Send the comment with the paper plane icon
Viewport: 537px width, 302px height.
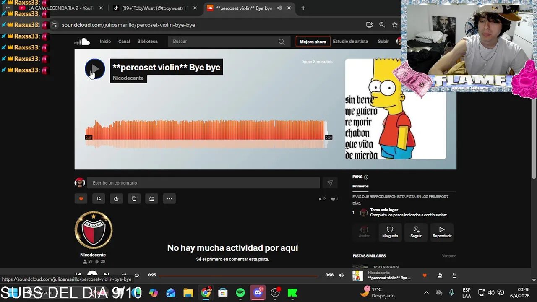[x=330, y=183]
